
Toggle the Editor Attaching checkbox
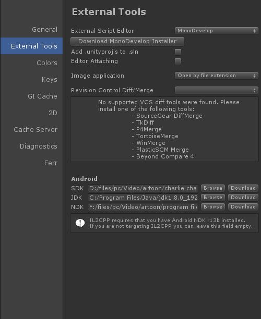coord(178,61)
